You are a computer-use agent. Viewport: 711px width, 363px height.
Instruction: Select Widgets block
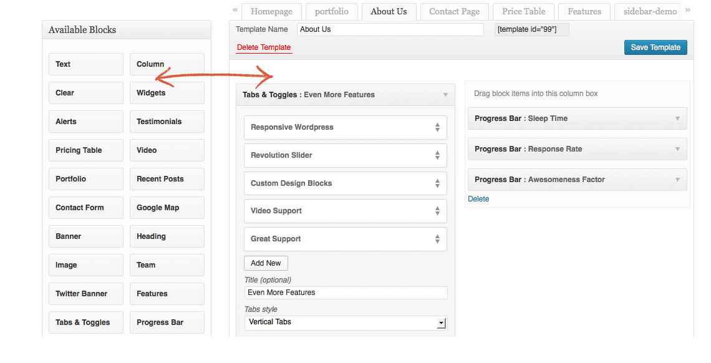coord(167,93)
